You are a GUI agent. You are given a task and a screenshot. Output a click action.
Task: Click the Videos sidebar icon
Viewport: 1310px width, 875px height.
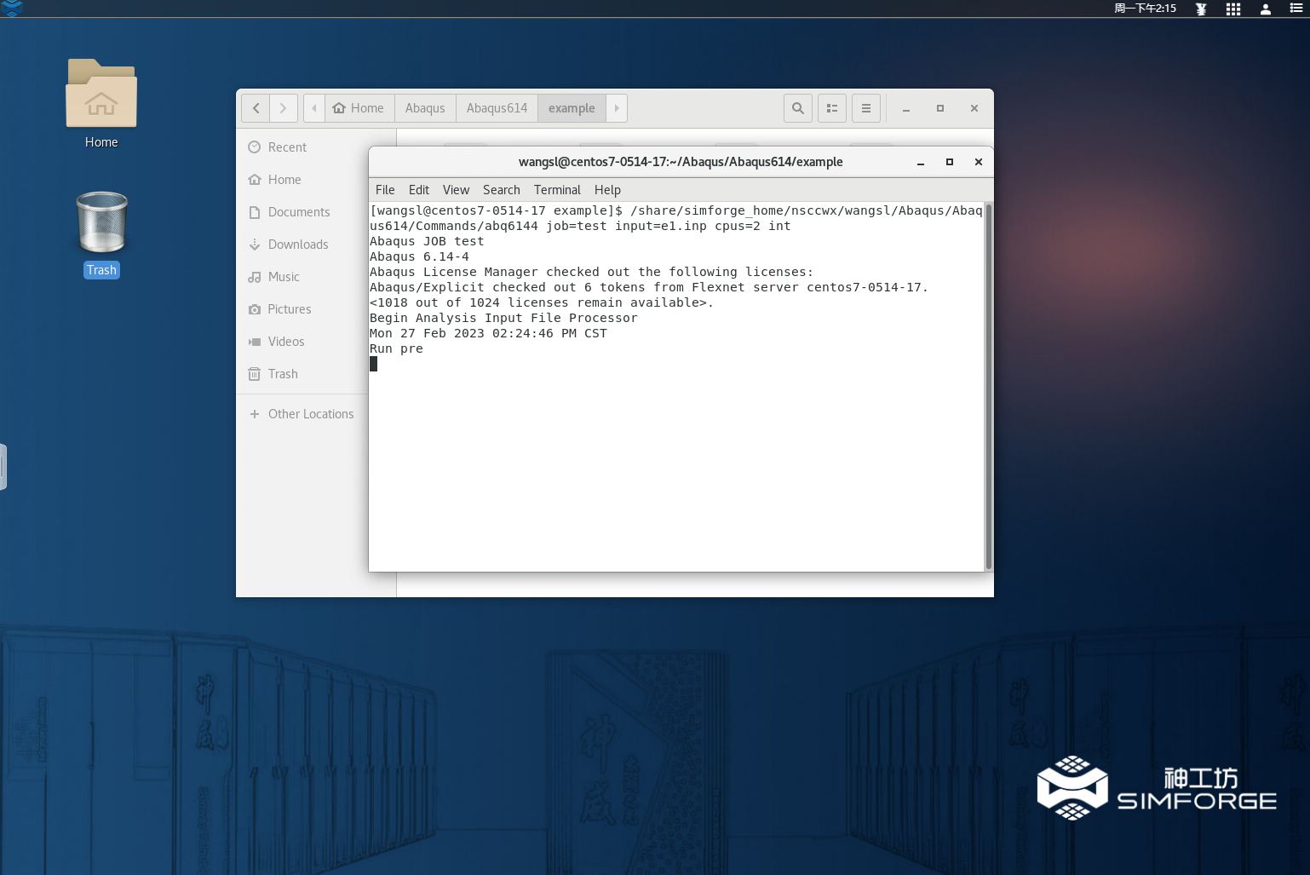[x=255, y=342]
